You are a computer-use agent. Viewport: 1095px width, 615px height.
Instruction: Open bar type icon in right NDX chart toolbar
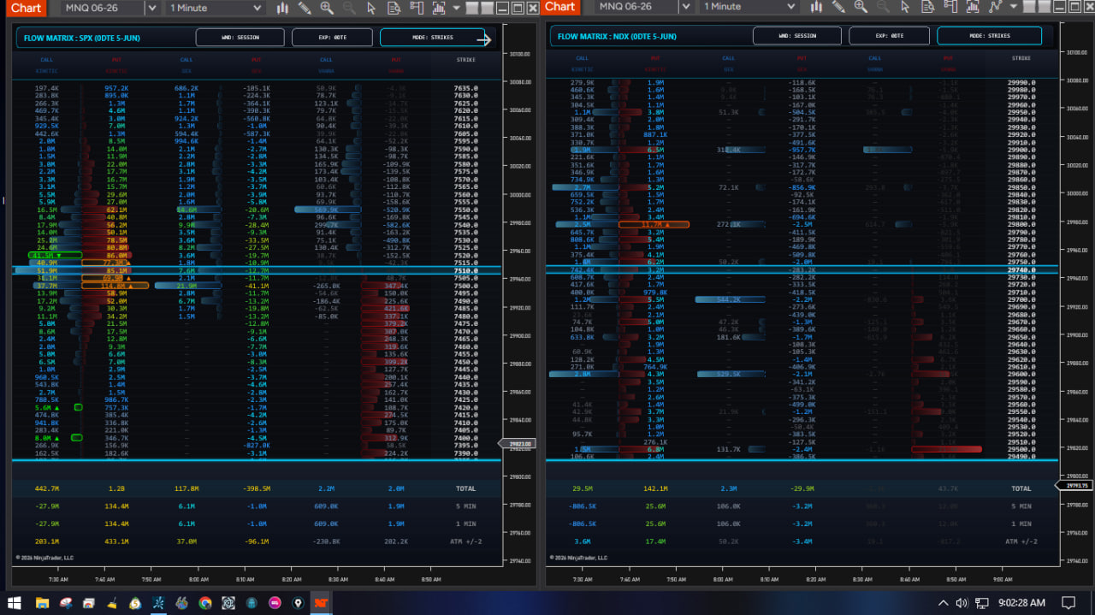click(816, 8)
